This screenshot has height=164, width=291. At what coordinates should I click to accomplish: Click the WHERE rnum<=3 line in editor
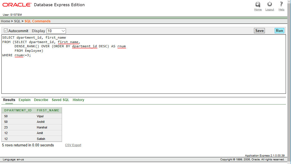pyautogui.click(x=17, y=55)
